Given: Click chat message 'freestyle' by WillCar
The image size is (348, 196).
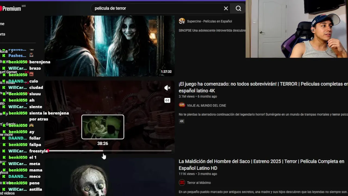Looking at the screenshot, I should click(x=39, y=151).
